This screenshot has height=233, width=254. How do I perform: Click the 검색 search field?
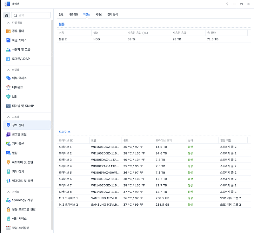[x=31, y=15]
